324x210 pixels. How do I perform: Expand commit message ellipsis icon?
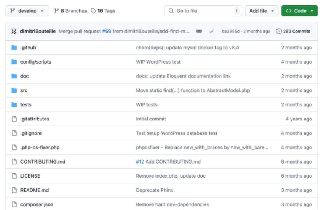pyautogui.click(x=199, y=31)
